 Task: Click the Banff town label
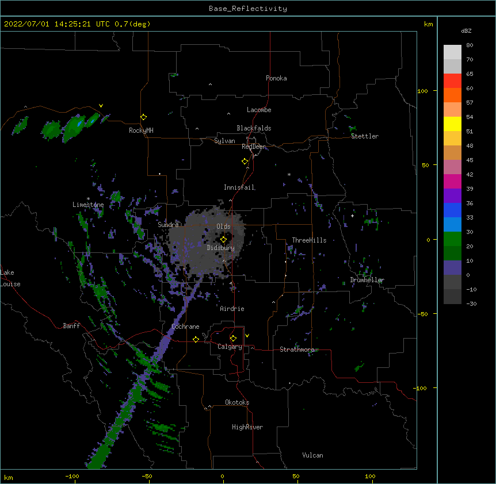click(71, 326)
